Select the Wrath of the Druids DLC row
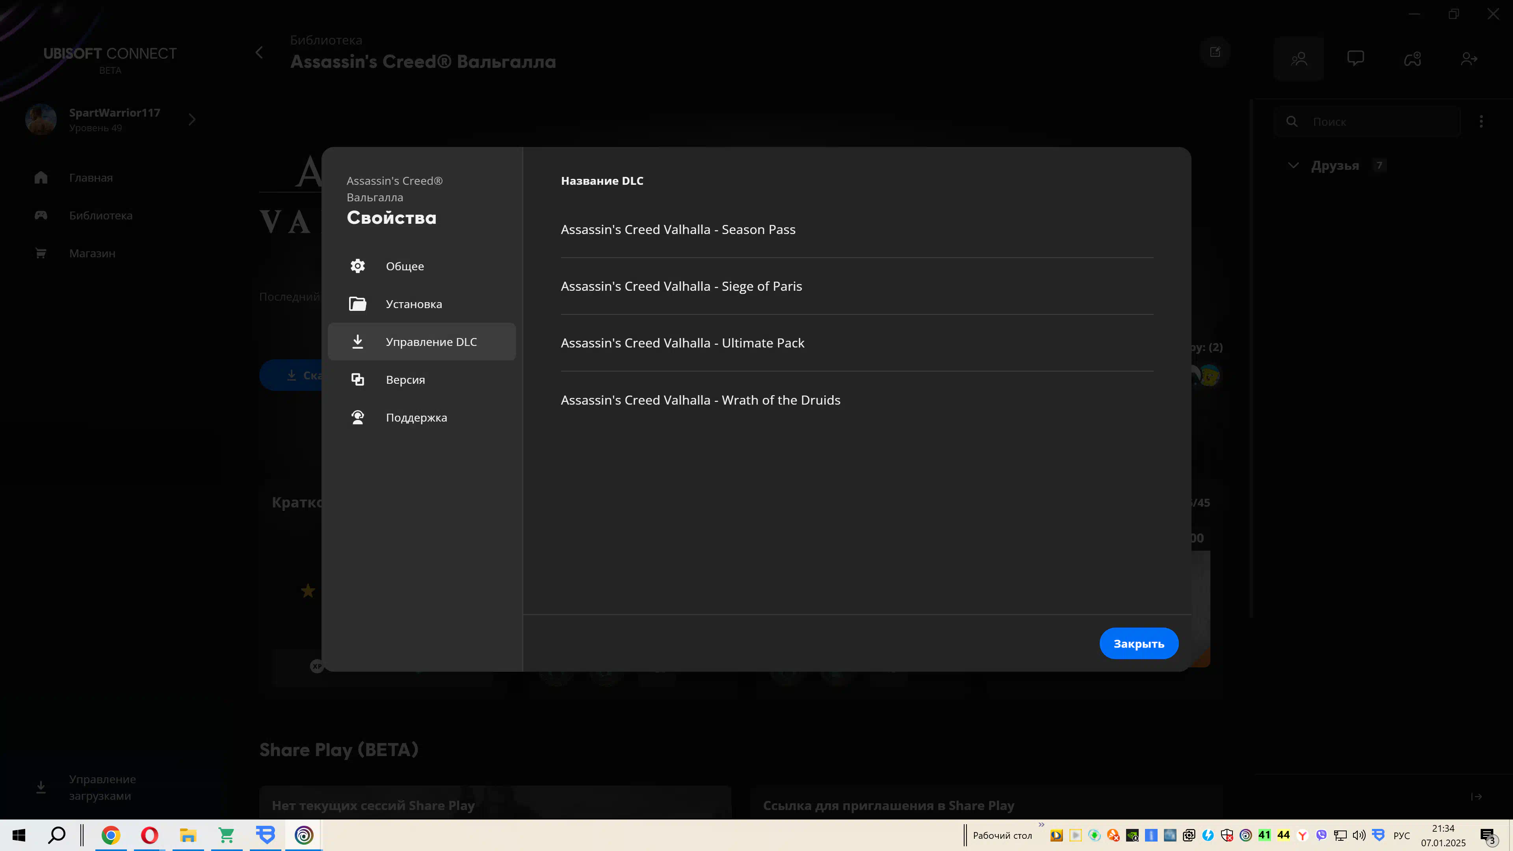 click(857, 400)
